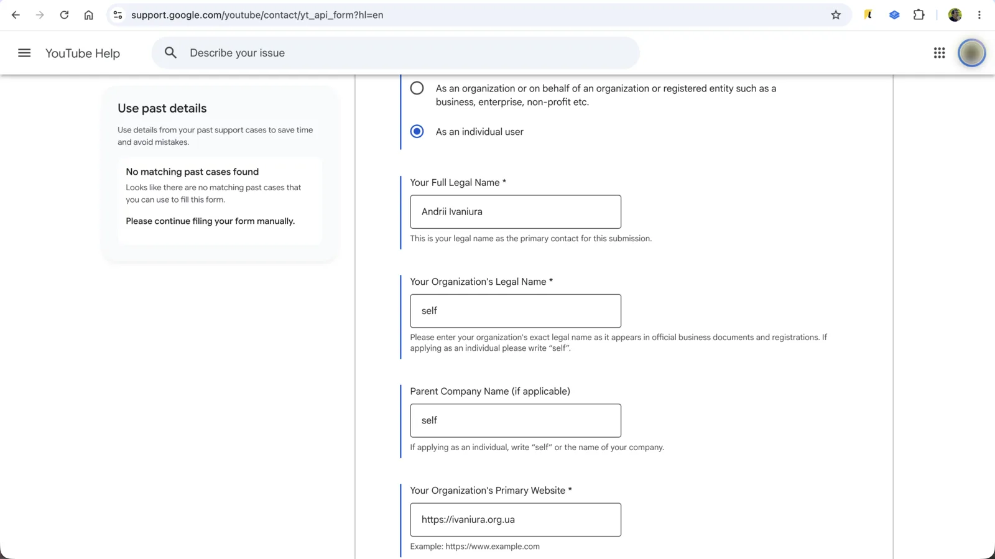This screenshot has width=995, height=559.
Task: View site information icon in address bar
Action: (x=118, y=15)
